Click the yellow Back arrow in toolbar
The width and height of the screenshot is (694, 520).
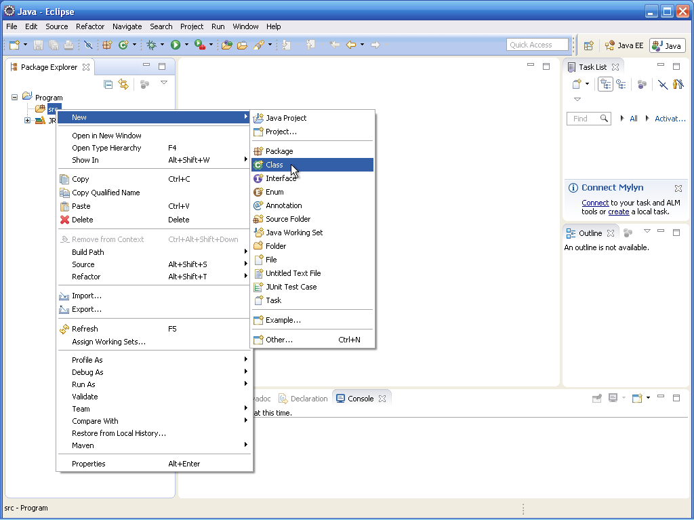351,45
